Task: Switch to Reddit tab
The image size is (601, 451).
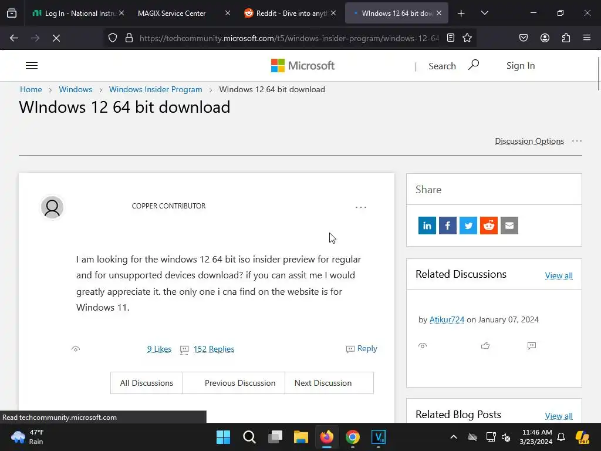Action: click(289, 13)
